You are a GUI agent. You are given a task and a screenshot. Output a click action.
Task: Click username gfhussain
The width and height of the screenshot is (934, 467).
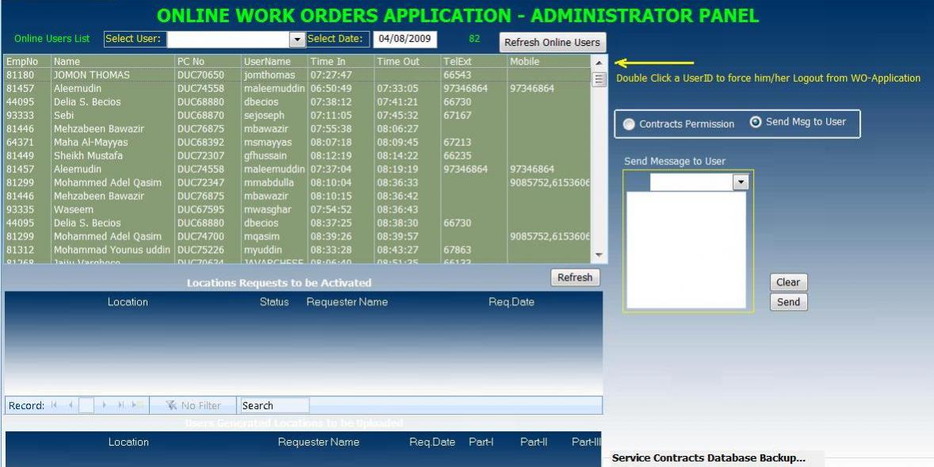[x=267, y=156]
